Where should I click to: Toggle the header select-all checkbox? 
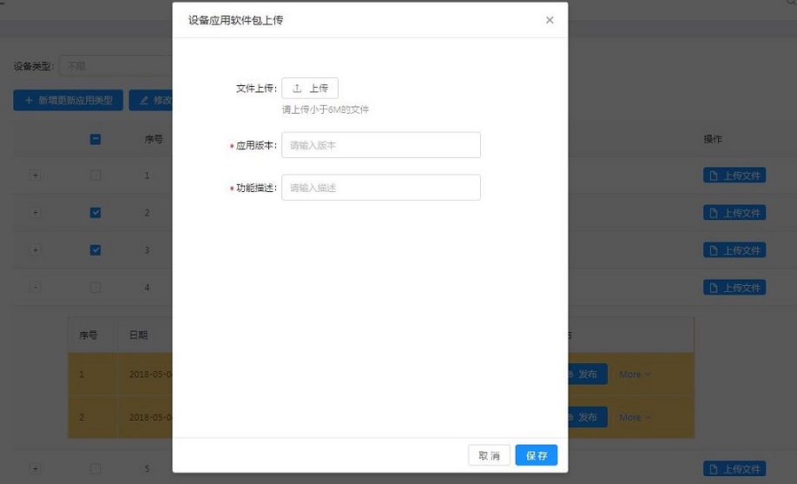(x=95, y=139)
